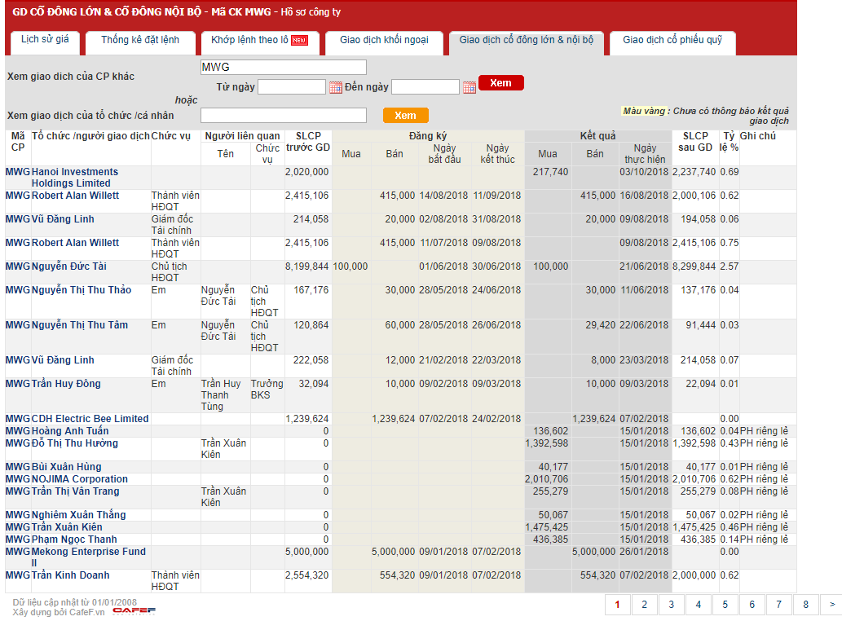842x621 pixels.
Task: Click the organization/individual search input field
Action: click(283, 116)
